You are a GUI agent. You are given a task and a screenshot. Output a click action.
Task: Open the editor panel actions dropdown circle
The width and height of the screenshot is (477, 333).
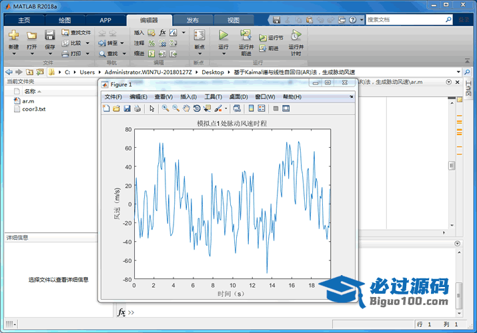coord(448,82)
